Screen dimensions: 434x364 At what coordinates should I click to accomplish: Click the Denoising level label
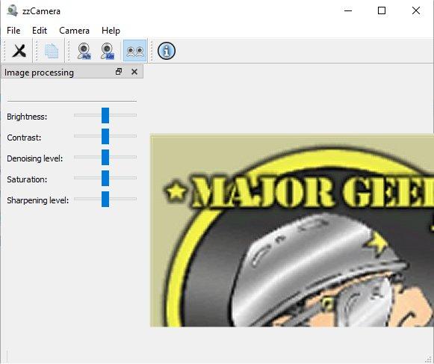point(35,158)
